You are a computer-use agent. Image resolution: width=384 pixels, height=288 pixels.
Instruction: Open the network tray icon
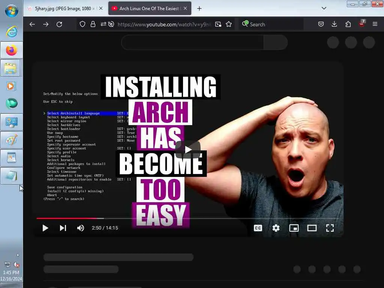pos(7,264)
